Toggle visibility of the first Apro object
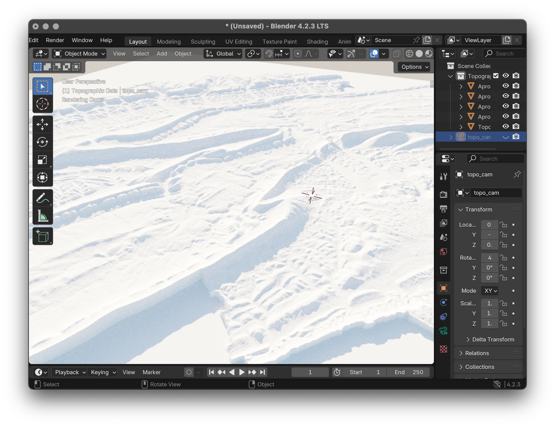 (x=505, y=86)
